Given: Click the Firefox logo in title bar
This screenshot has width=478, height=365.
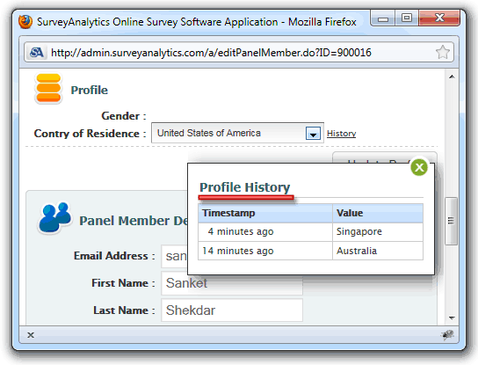Looking at the screenshot, I should tap(25, 22).
